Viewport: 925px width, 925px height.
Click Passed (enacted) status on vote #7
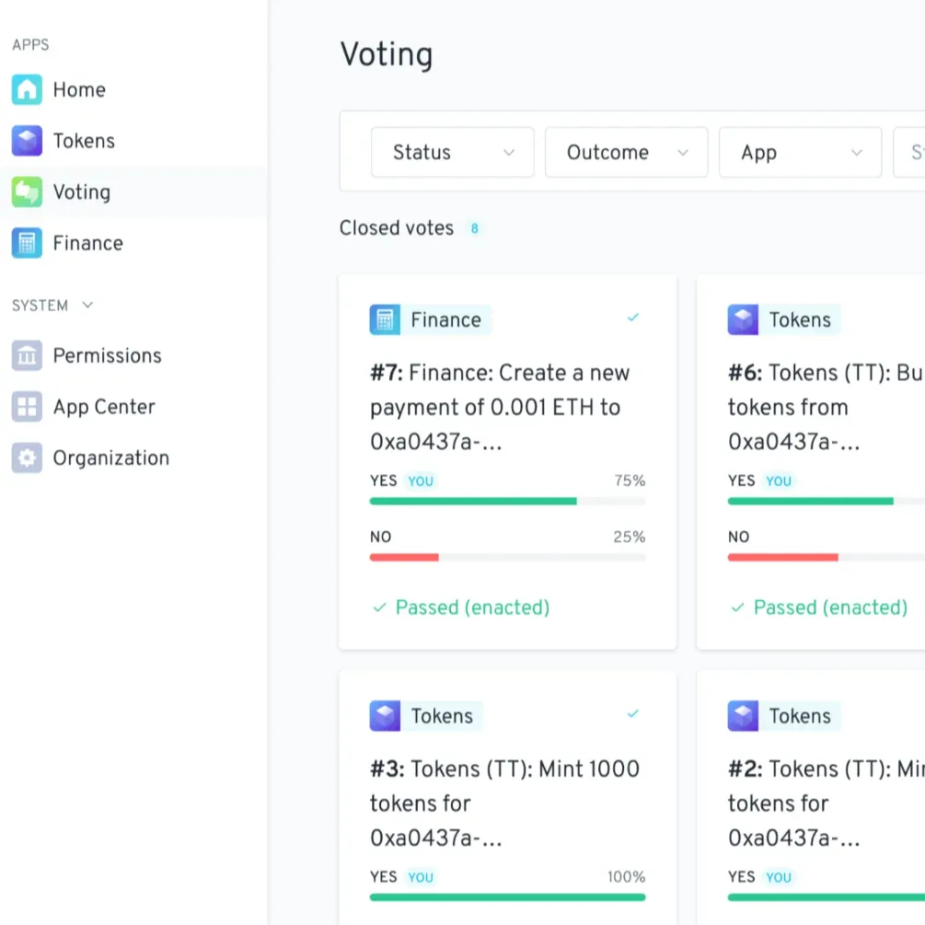(471, 607)
